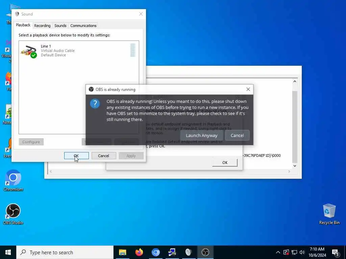Click the Notepad++ desktop shortcut

point(8,114)
